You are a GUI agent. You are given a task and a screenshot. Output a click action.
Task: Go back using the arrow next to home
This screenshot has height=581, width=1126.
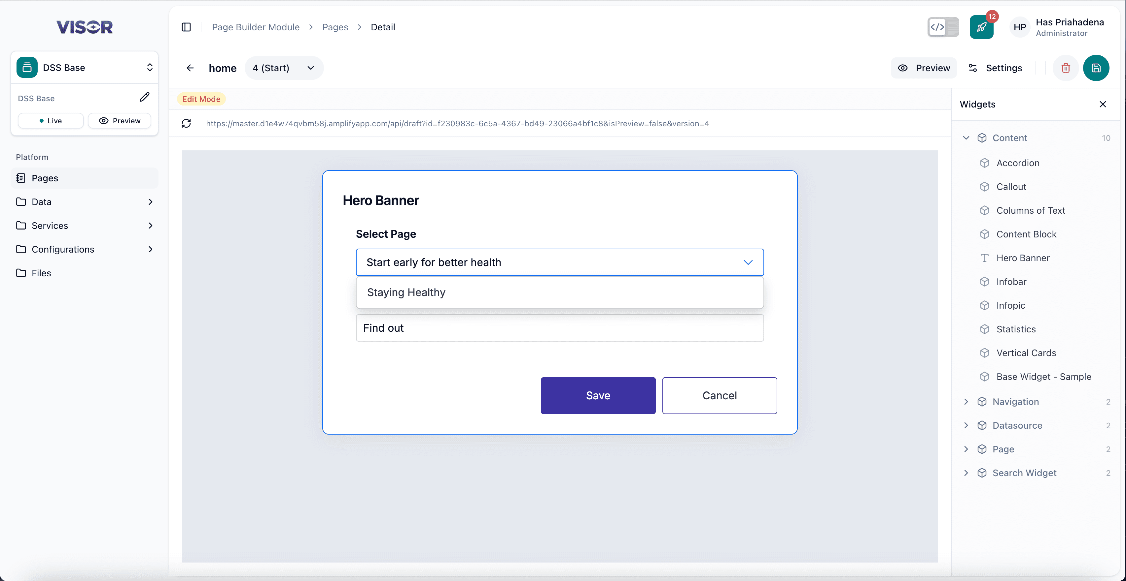[x=190, y=68]
